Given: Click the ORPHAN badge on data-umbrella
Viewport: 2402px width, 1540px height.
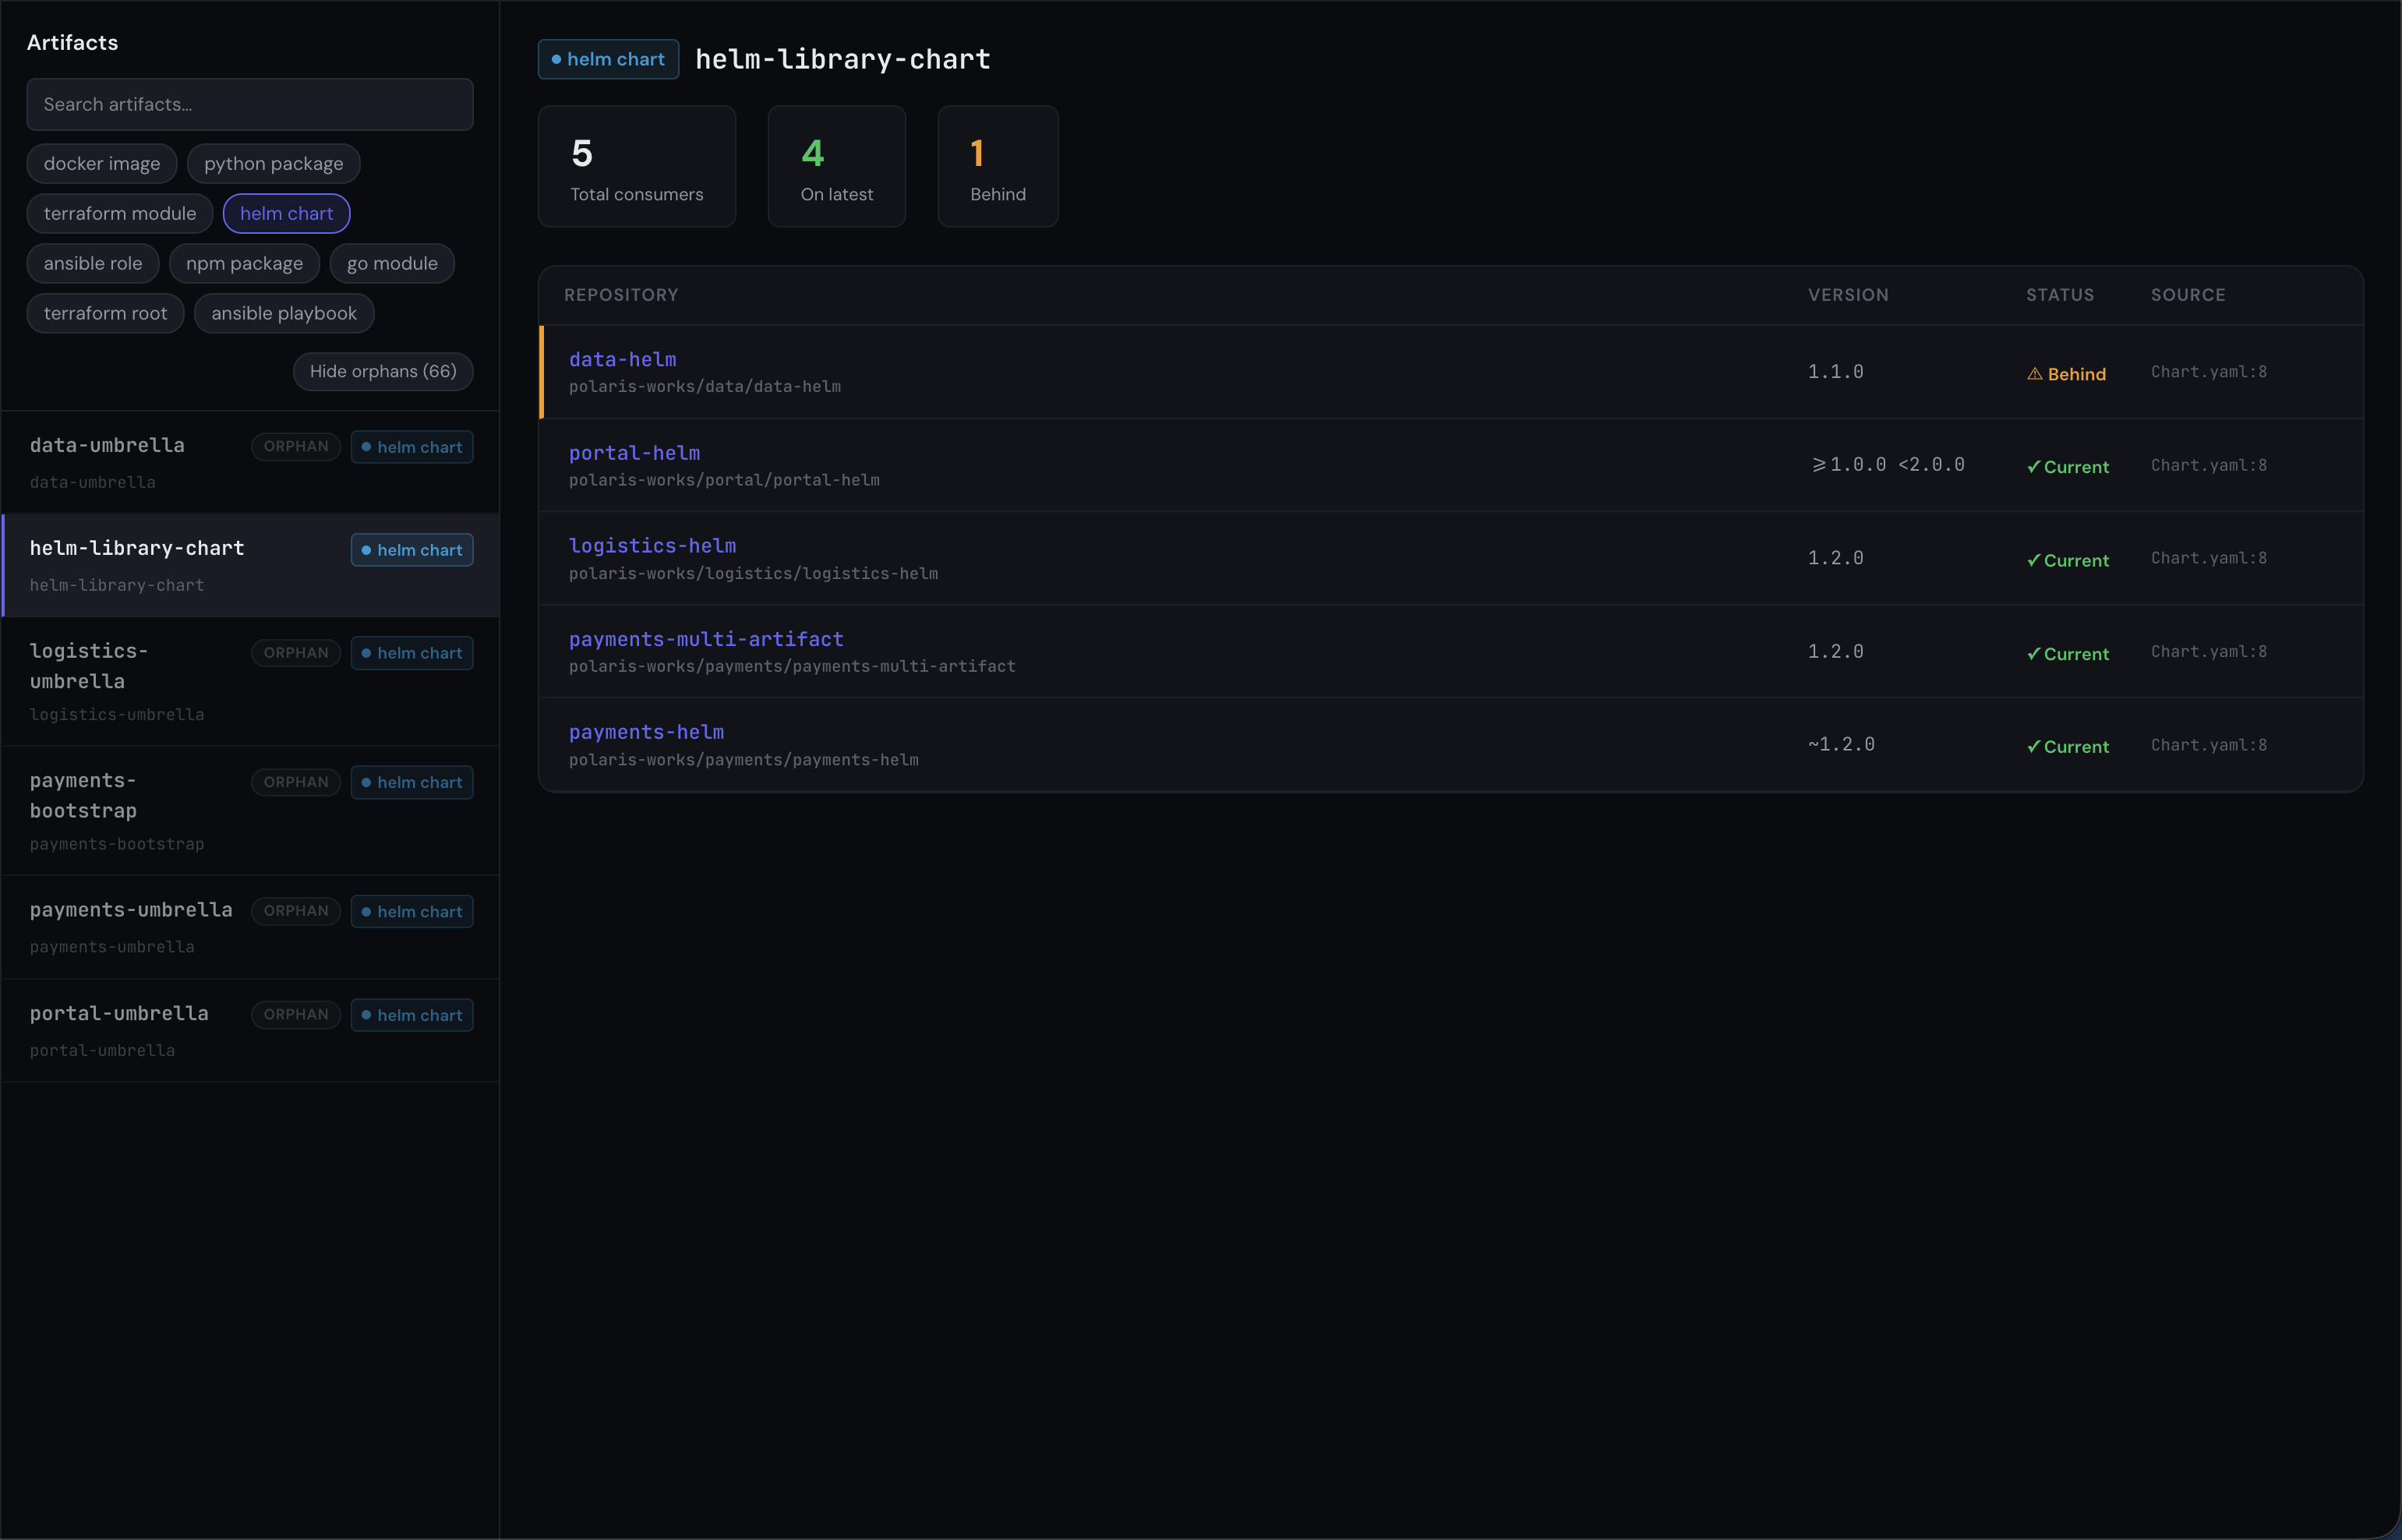Looking at the screenshot, I should coord(296,447).
